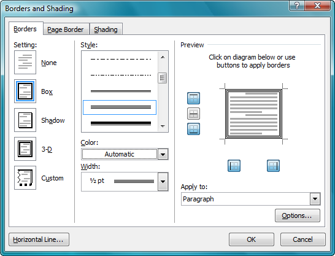
Task: Click the Options... button
Action: 298,215
